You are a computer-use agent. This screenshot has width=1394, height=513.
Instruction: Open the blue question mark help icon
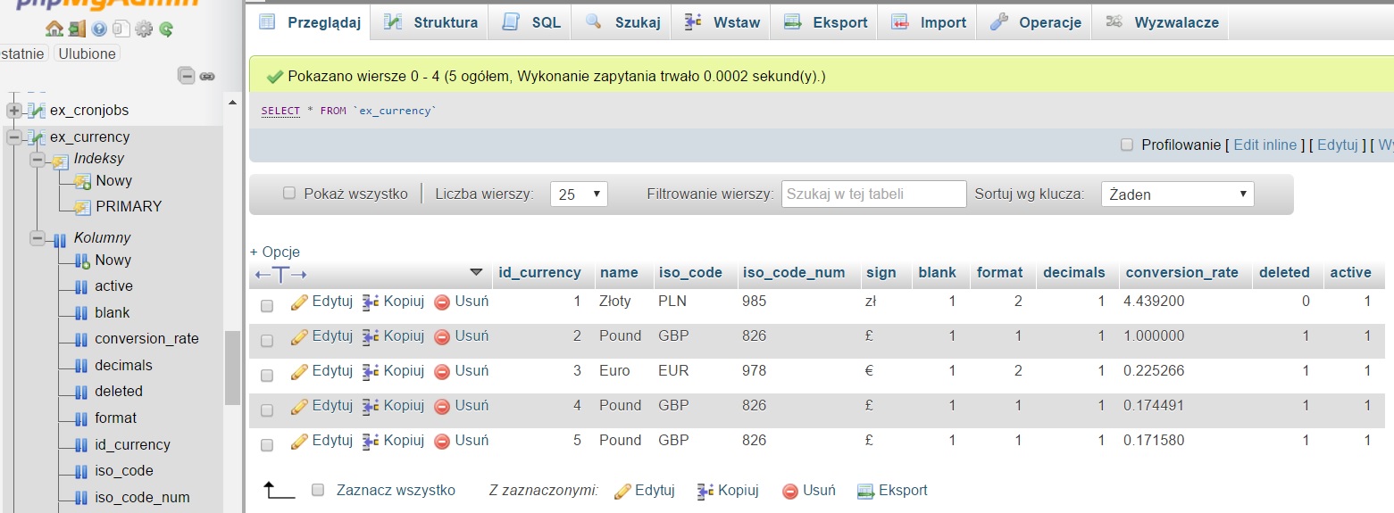click(x=99, y=29)
